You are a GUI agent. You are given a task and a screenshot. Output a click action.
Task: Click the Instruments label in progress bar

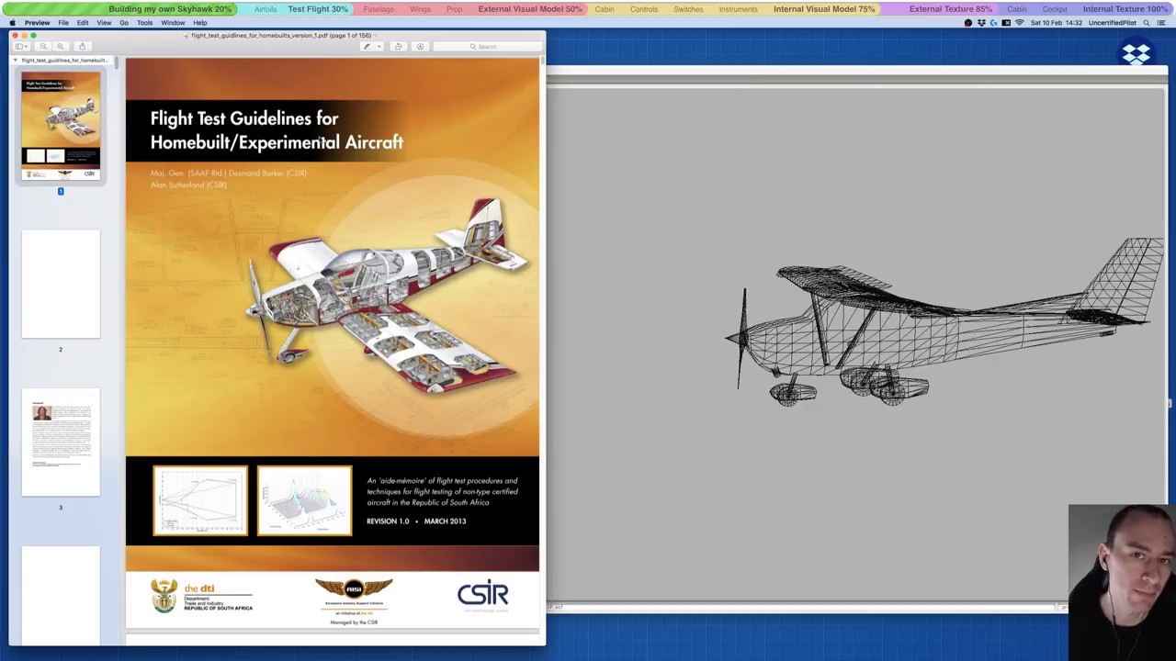pyautogui.click(x=739, y=9)
